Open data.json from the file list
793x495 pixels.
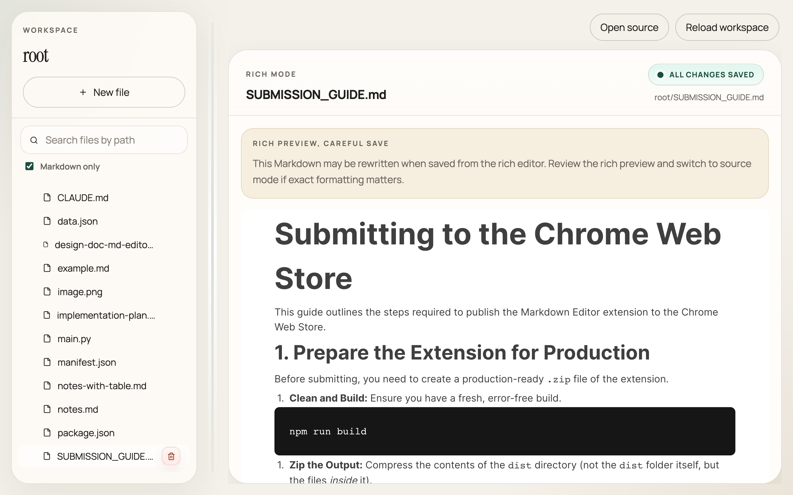[77, 221]
